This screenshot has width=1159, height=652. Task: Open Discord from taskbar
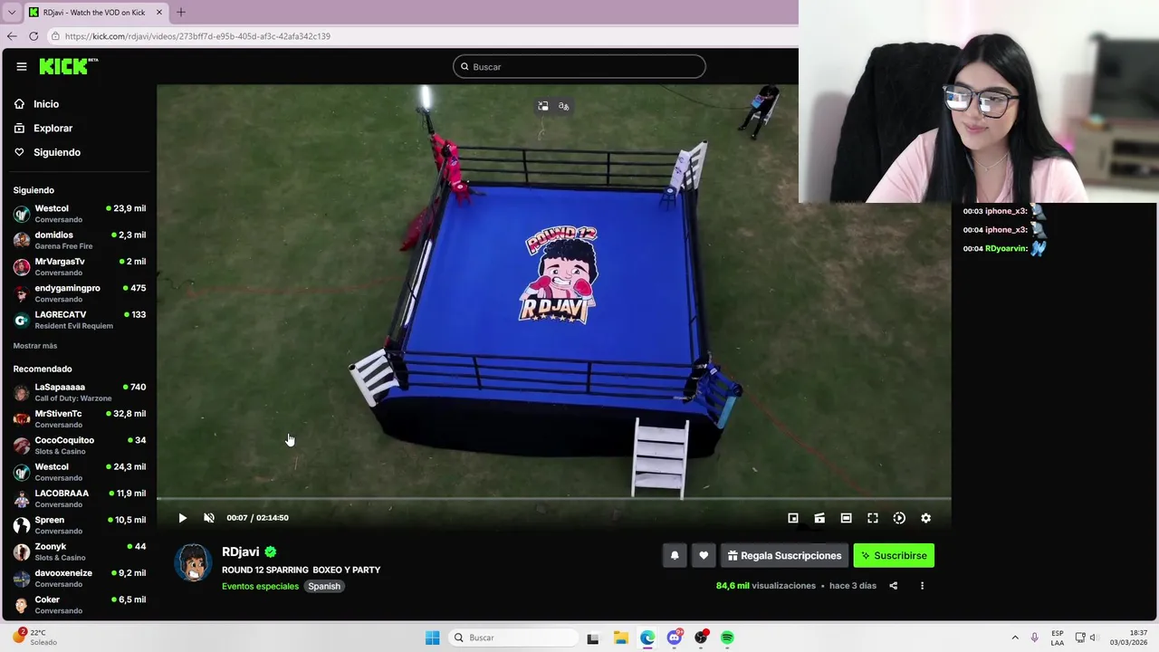click(675, 638)
